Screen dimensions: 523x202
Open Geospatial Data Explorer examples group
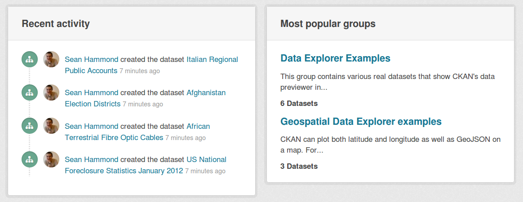(x=361, y=121)
